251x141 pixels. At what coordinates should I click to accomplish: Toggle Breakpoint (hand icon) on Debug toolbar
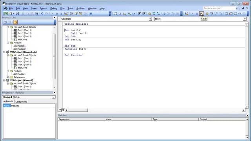[207, 14]
